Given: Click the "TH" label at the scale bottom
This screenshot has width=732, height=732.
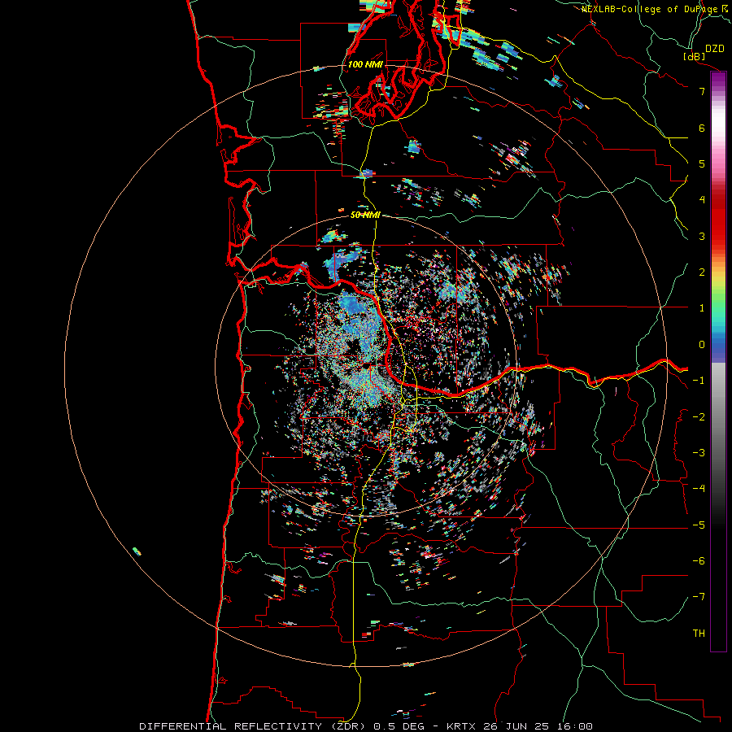Looking at the screenshot, I should coord(699,634).
